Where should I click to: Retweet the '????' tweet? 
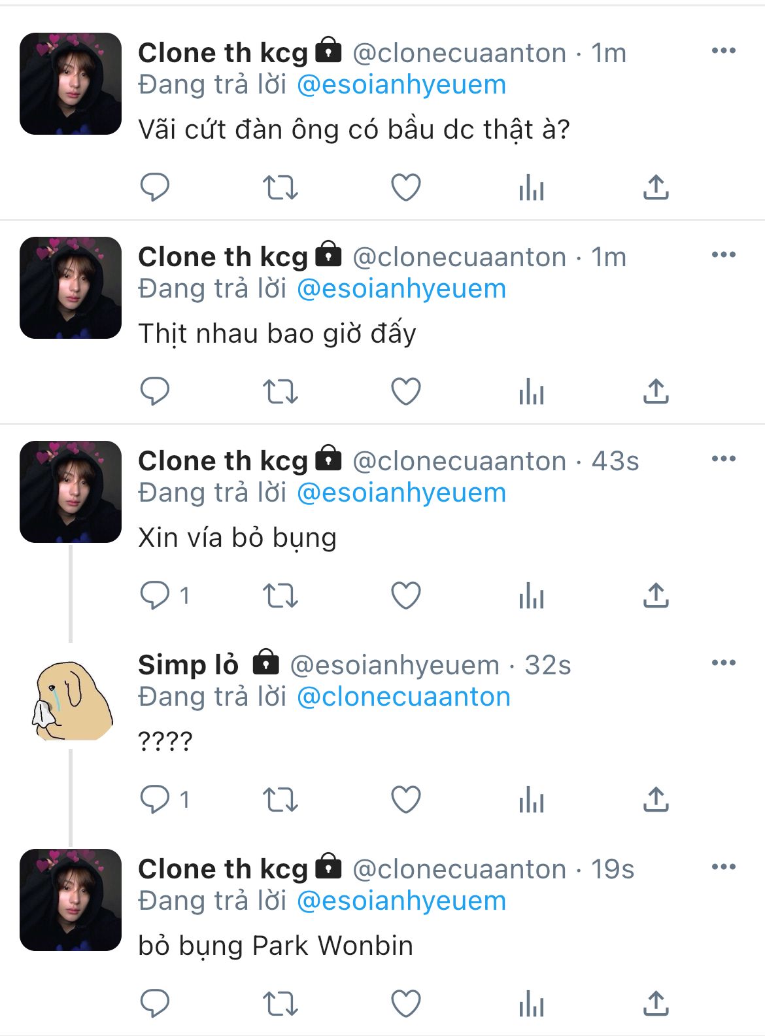click(280, 800)
